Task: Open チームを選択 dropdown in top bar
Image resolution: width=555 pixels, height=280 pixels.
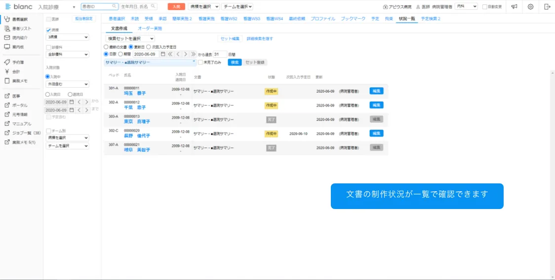Action: tap(237, 6)
